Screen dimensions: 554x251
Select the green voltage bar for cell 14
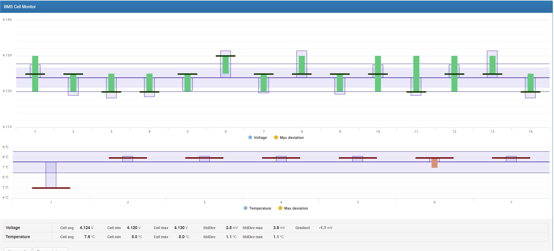(x=531, y=82)
